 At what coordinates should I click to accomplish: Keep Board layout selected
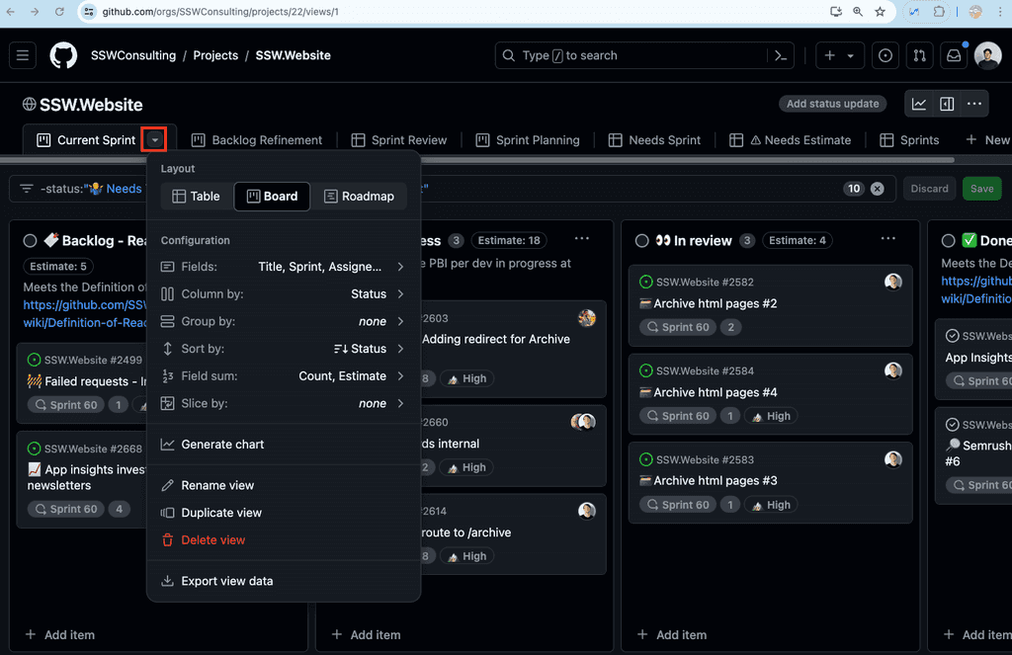click(x=271, y=196)
